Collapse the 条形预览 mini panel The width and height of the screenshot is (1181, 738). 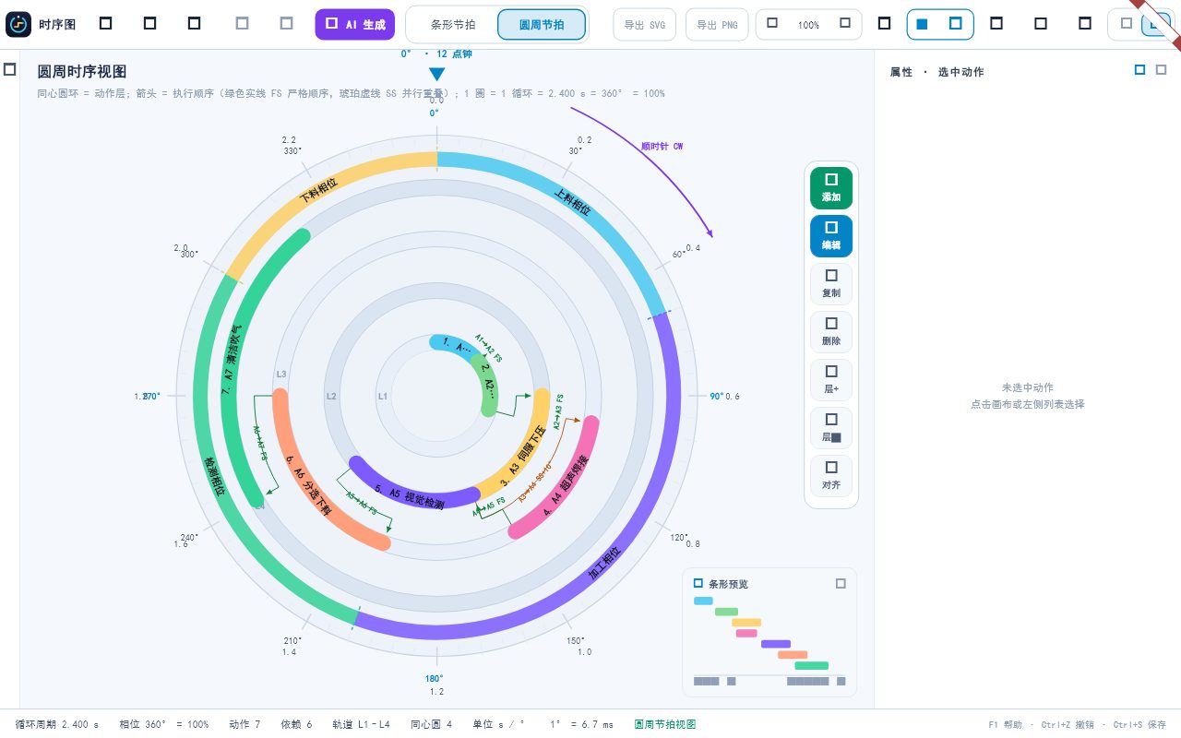pos(841,583)
